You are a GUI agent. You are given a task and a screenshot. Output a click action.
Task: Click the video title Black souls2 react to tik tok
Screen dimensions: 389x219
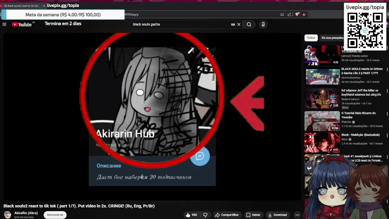pos(79,206)
